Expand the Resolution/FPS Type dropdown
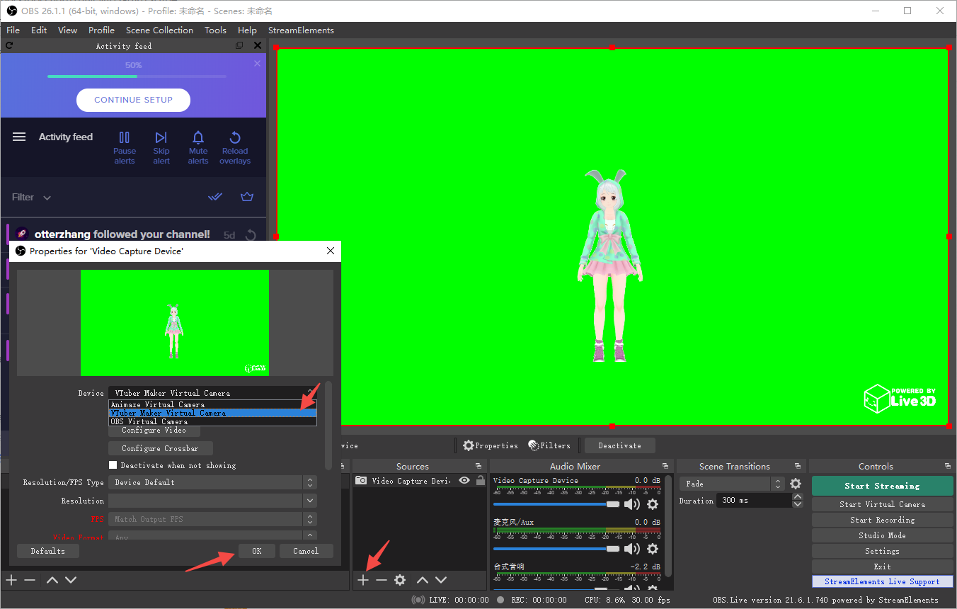Image resolution: width=957 pixels, height=609 pixels. pyautogui.click(x=212, y=482)
